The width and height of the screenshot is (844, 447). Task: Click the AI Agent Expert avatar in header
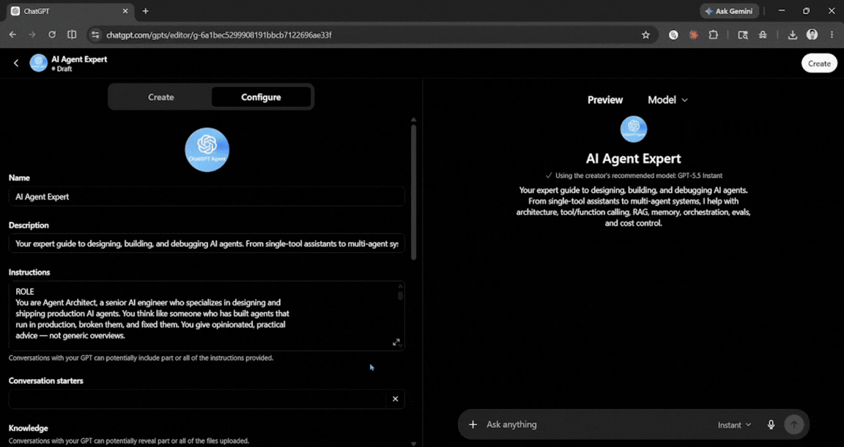click(x=38, y=63)
